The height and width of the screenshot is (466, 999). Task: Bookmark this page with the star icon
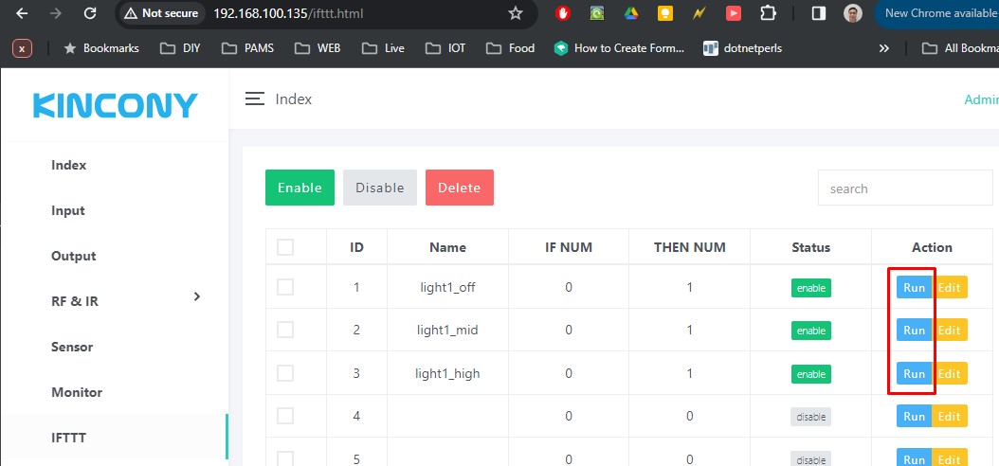click(x=516, y=13)
